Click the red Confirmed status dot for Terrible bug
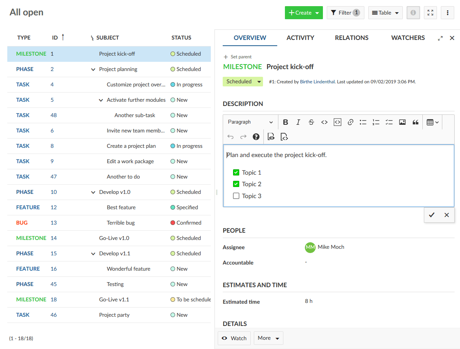 click(x=173, y=223)
